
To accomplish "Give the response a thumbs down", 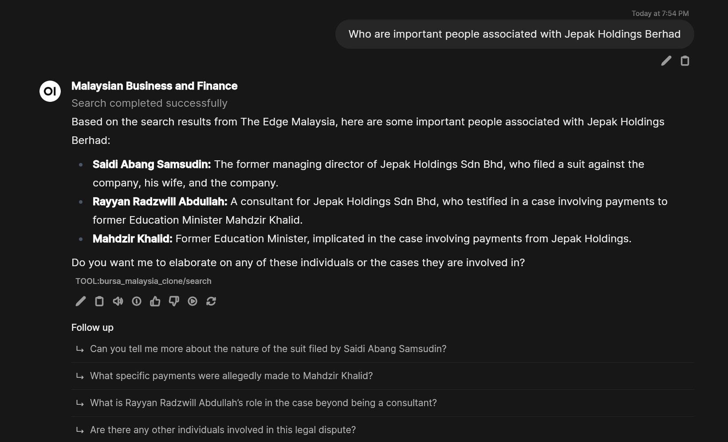I will [x=174, y=301].
